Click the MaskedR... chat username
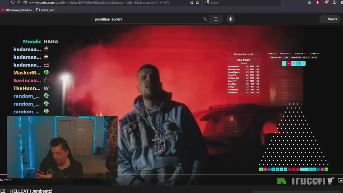Screen dimensions: 343x193 point(27,73)
